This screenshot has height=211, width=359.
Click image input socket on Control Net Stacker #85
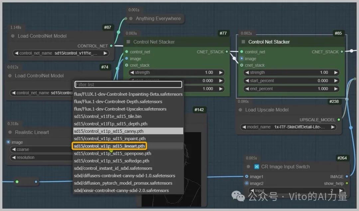(x=242, y=59)
